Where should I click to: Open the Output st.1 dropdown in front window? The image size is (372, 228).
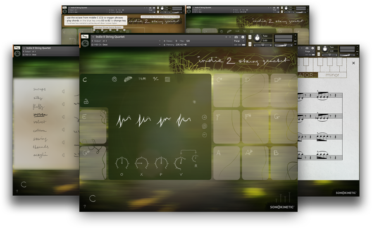pos(126,41)
